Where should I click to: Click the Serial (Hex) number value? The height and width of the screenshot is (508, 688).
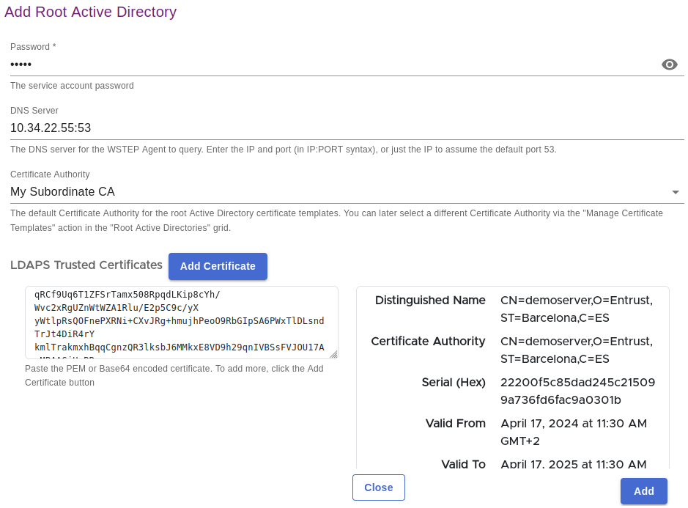pyautogui.click(x=577, y=391)
